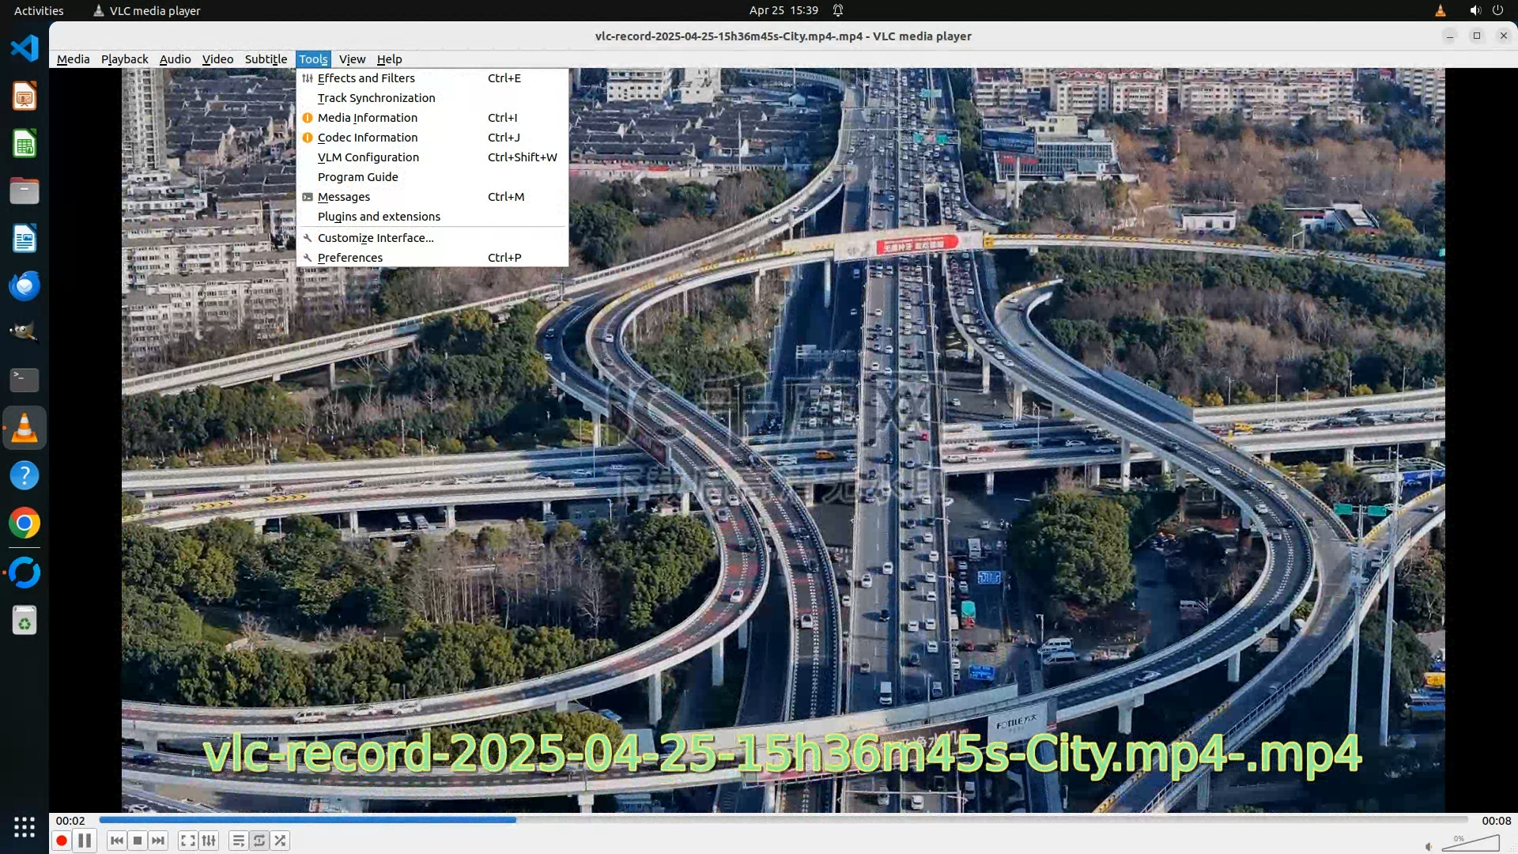This screenshot has height=854, width=1518.
Task: Expand the Playback menu
Action: pyautogui.click(x=124, y=59)
